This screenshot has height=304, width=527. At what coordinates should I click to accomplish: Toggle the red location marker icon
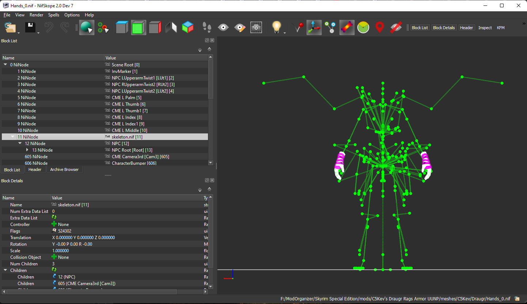(380, 28)
